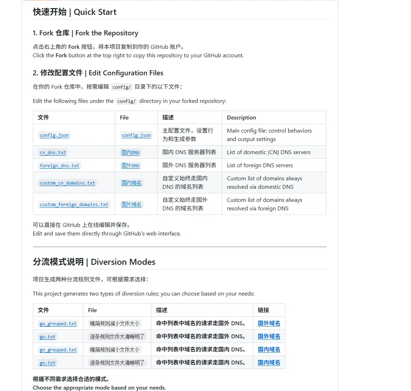Click the 国内域名 link for custom_cn_domains.txt
The image size is (411, 391).
coord(132,183)
